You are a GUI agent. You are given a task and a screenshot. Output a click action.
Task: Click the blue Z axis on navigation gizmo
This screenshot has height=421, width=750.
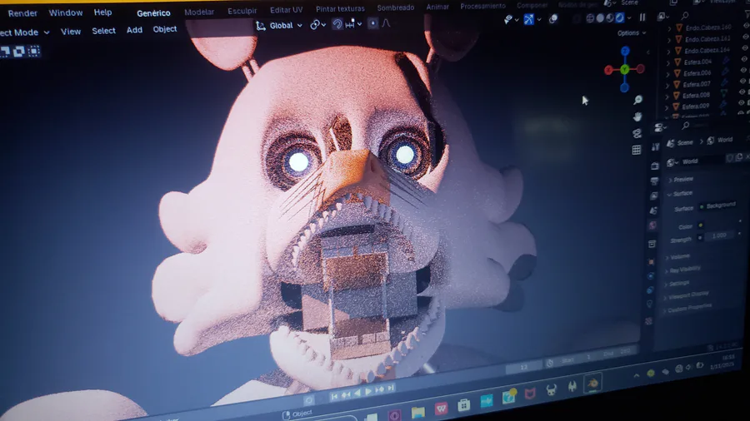coord(625,51)
